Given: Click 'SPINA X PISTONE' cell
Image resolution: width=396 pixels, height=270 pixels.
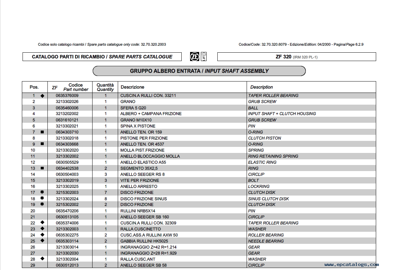Looking at the screenshot, I should pos(138,126).
